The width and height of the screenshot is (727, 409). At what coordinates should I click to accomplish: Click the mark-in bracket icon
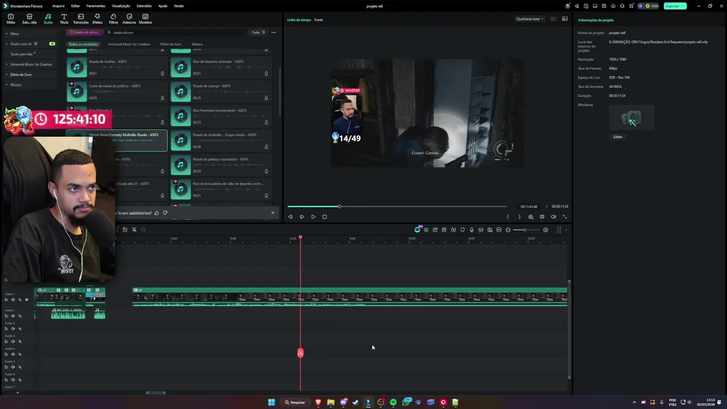(508, 216)
